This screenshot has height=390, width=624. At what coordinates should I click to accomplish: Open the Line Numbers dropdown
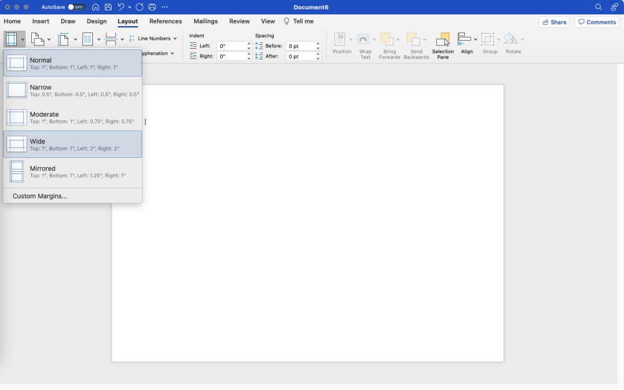coord(152,37)
